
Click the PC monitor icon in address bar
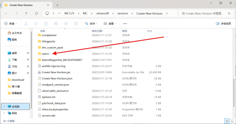tap(47, 13)
